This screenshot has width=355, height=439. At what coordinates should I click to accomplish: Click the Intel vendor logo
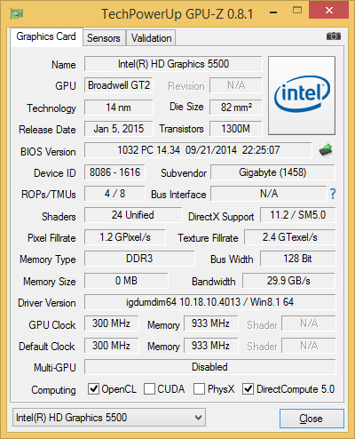pos(302,95)
